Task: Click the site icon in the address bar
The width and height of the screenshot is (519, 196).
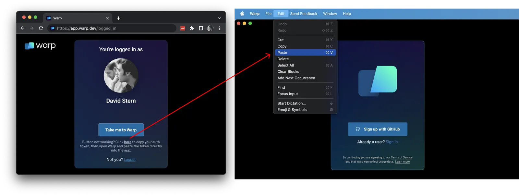Action: (x=53, y=28)
